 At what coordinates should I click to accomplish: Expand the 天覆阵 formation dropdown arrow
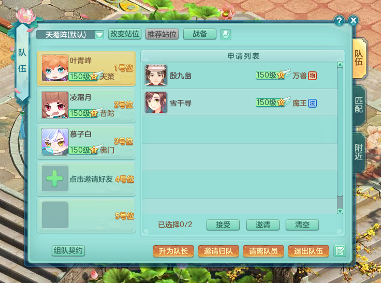coord(99,35)
